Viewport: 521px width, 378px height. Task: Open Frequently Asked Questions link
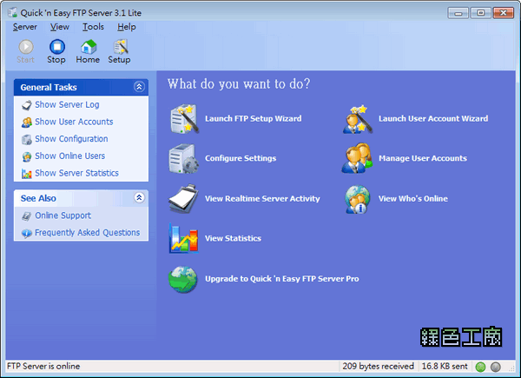click(x=88, y=233)
